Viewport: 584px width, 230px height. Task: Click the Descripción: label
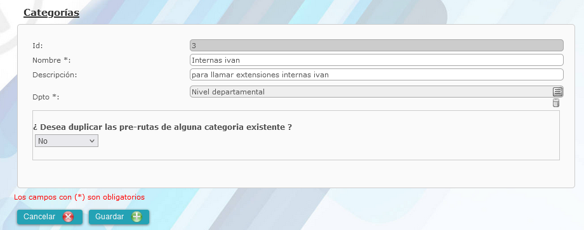[x=55, y=74]
